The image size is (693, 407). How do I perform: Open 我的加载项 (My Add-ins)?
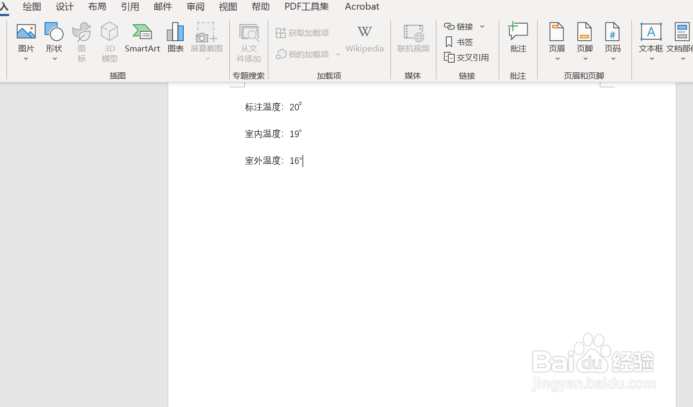pos(303,54)
